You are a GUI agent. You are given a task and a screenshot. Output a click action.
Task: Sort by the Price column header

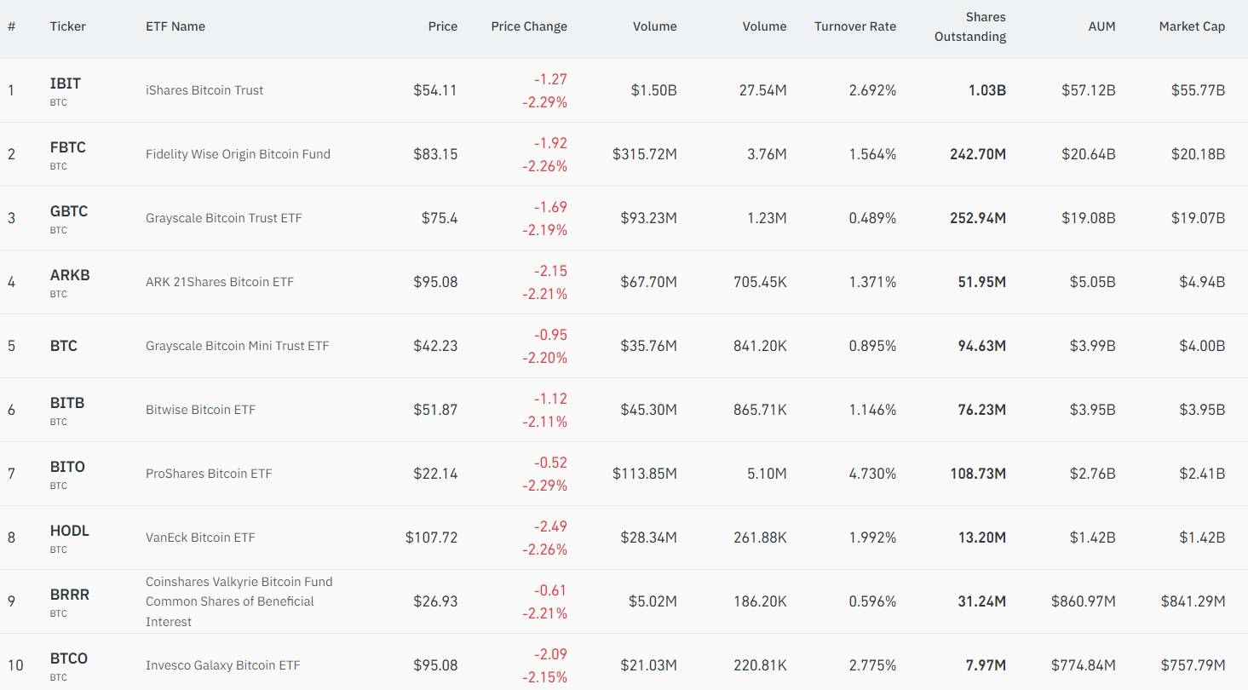coord(443,26)
